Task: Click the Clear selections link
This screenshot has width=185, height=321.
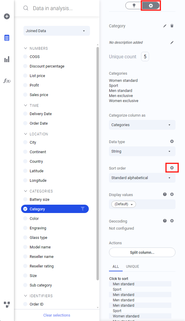Action: tap(57, 315)
